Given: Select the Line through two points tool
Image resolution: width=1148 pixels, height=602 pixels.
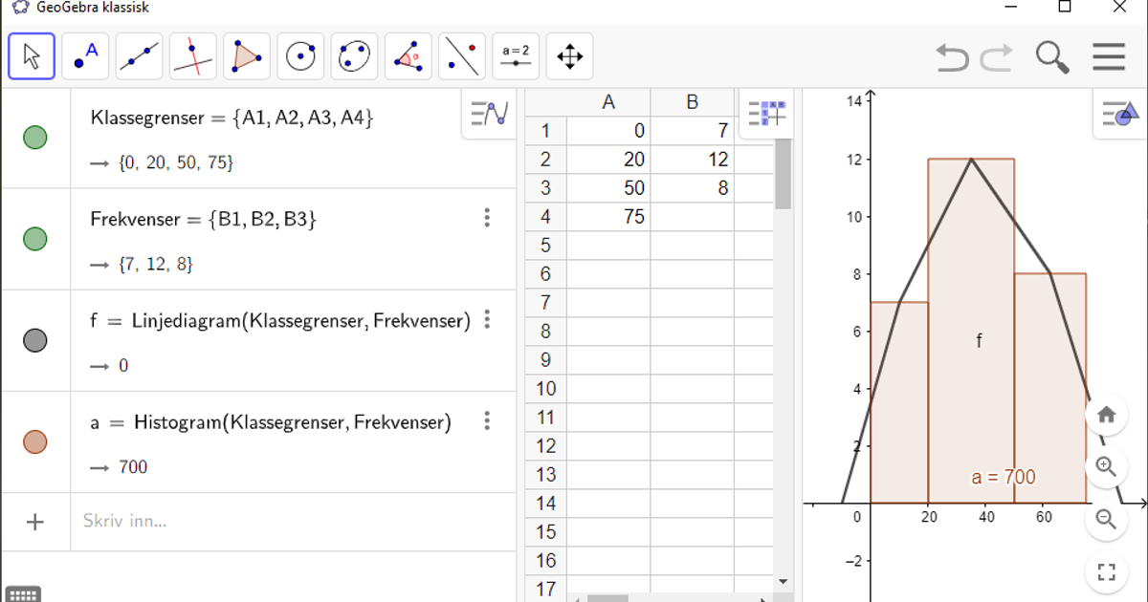Looking at the screenshot, I should (x=140, y=56).
